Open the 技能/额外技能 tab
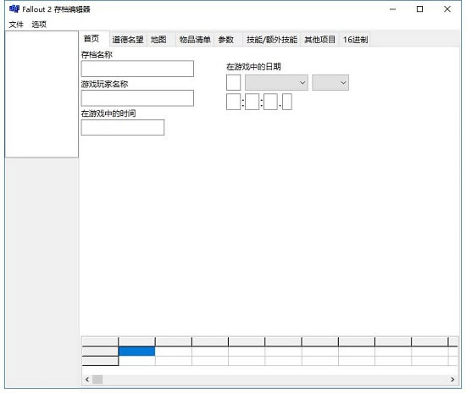 click(x=272, y=40)
